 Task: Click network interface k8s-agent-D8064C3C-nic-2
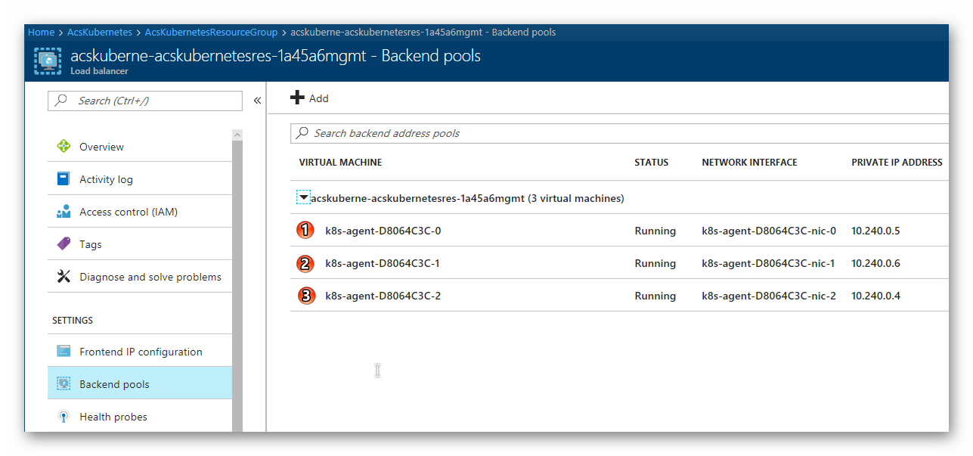(769, 296)
